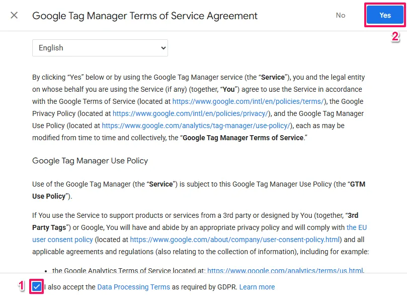Click bold "Google Tag Manager Terms of Service" paragraph text
Viewport: 407px width, 295px height.
click(x=243, y=138)
